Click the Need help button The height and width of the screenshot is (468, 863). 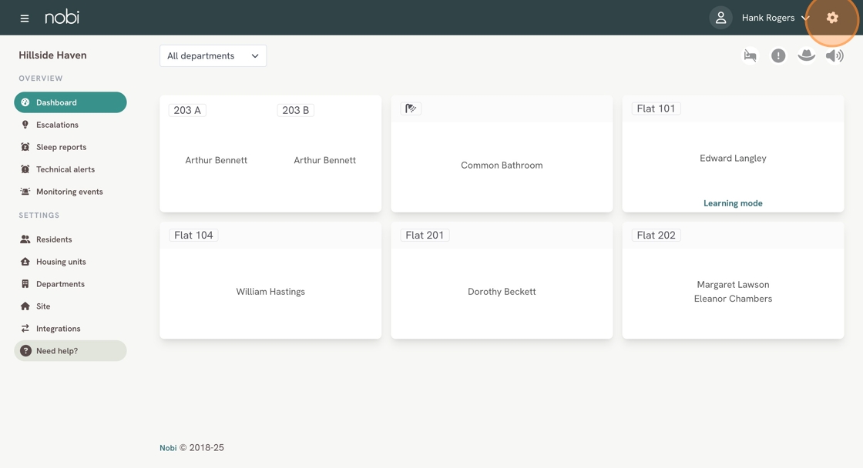[70, 350]
